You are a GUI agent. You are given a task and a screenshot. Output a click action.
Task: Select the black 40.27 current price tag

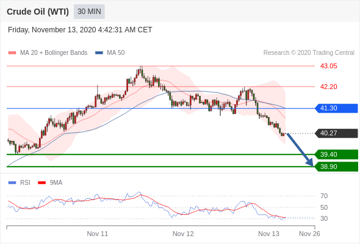pyautogui.click(x=336, y=133)
